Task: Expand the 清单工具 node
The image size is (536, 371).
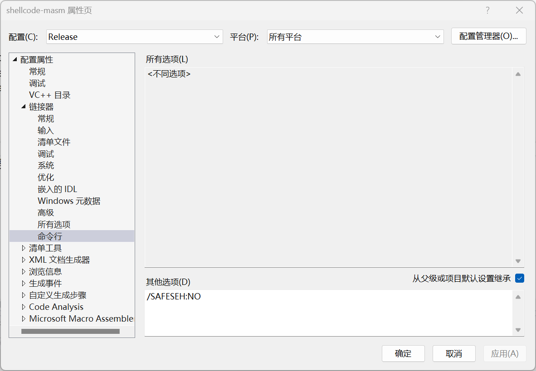Action: point(24,248)
